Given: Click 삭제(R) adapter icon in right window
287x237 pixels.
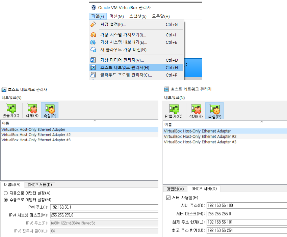Looking at the screenshot, I should tap(196, 109).
